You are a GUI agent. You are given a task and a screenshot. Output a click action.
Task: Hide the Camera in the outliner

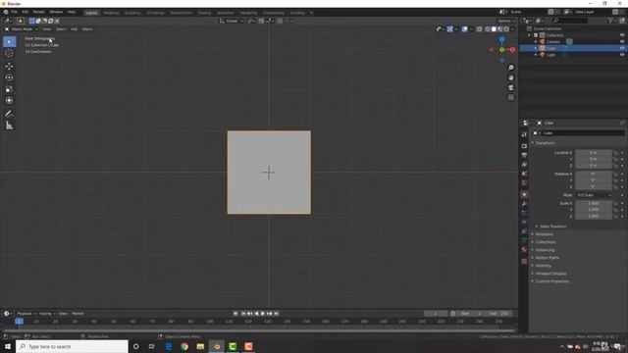(622, 41)
